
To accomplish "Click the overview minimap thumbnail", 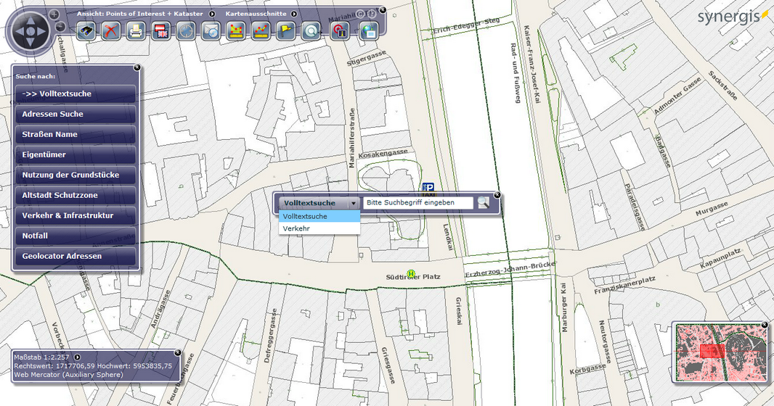I will (720, 352).
